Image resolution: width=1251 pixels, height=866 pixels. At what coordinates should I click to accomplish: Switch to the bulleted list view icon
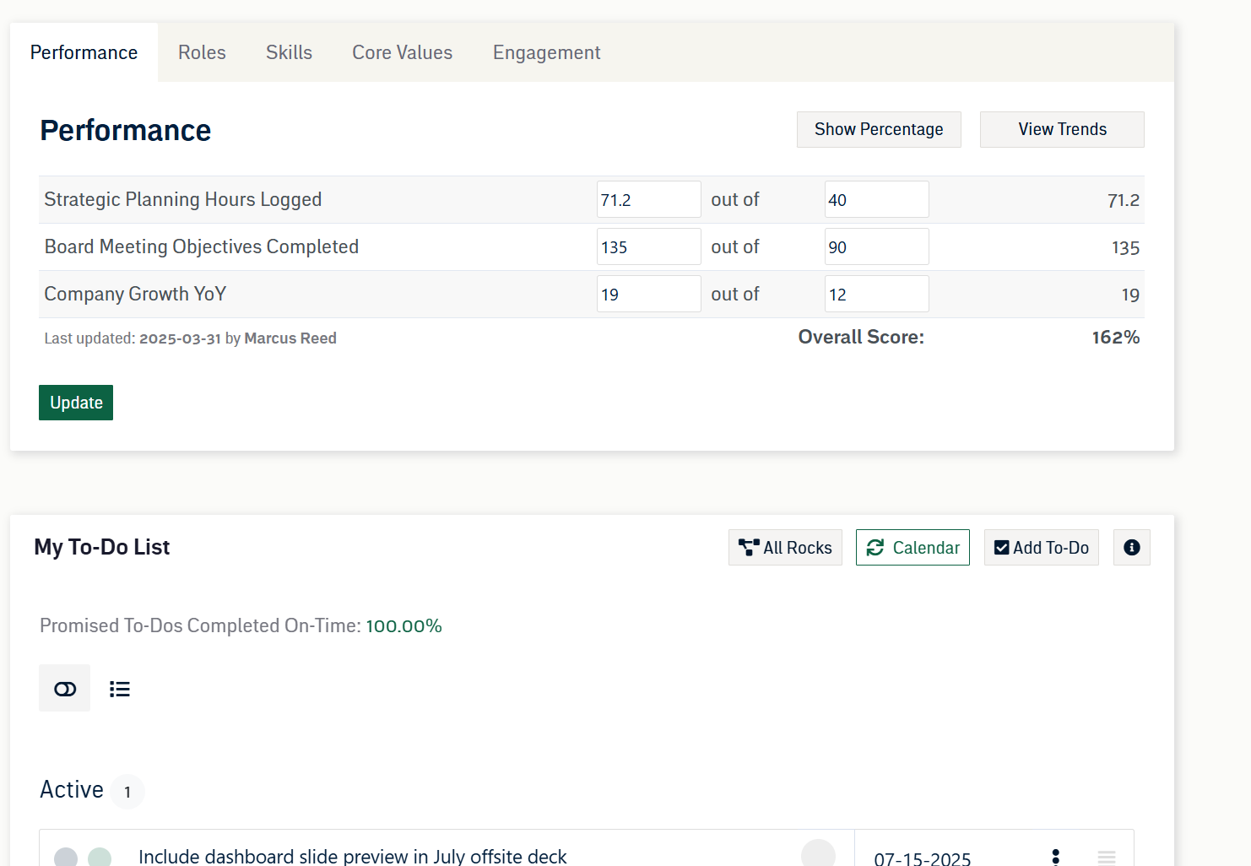click(x=120, y=689)
